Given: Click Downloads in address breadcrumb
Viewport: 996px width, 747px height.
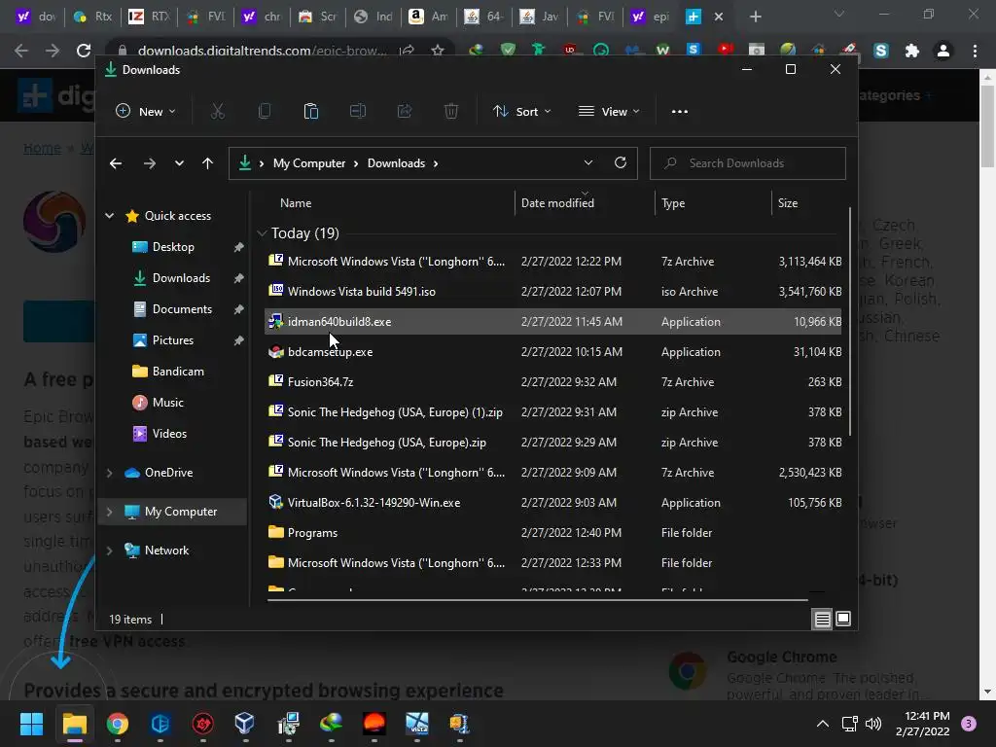Looking at the screenshot, I should click(x=397, y=163).
